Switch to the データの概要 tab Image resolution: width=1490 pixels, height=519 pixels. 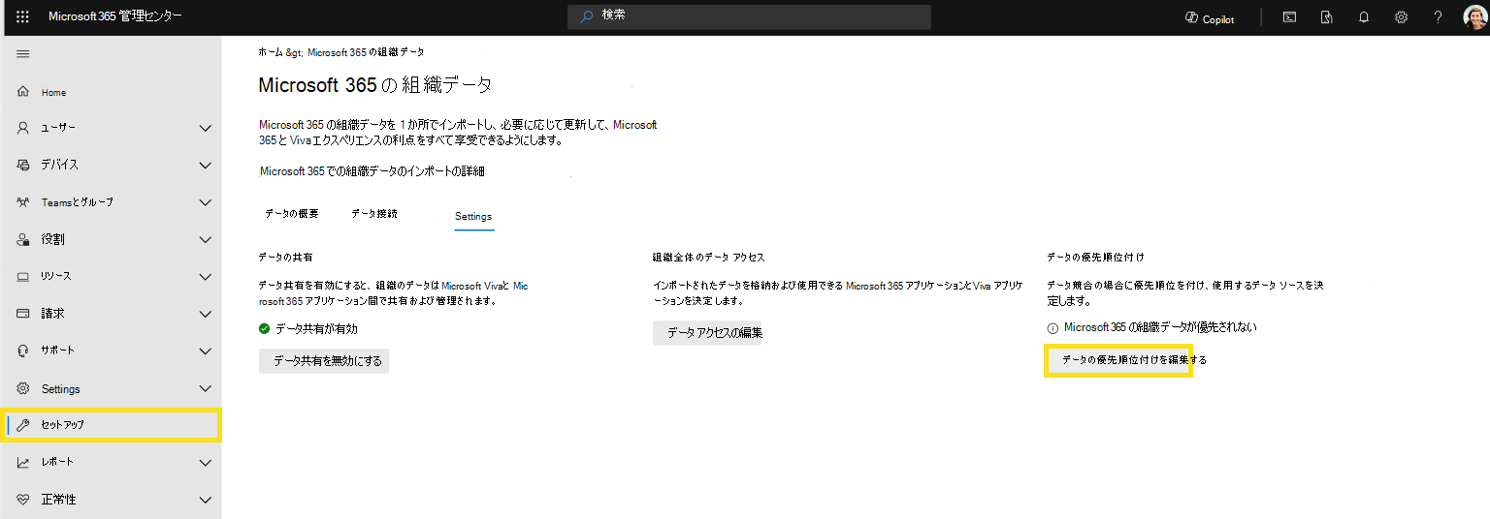291,214
